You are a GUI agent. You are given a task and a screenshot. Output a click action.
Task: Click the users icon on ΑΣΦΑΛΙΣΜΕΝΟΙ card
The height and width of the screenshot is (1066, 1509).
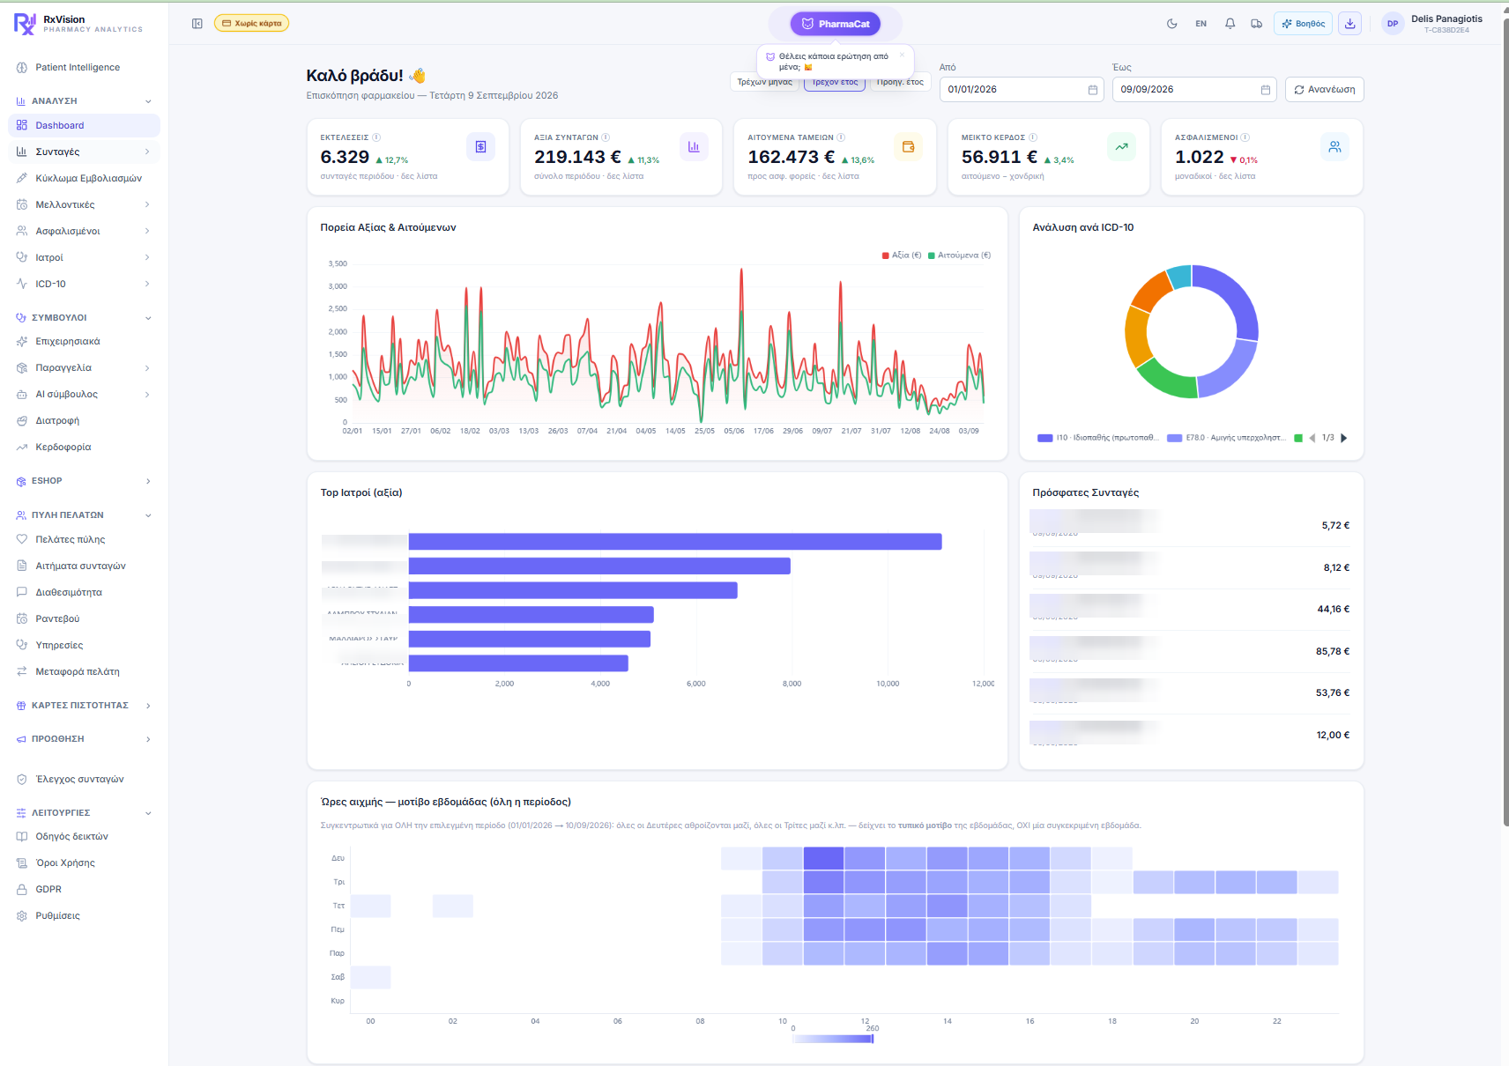(x=1335, y=147)
